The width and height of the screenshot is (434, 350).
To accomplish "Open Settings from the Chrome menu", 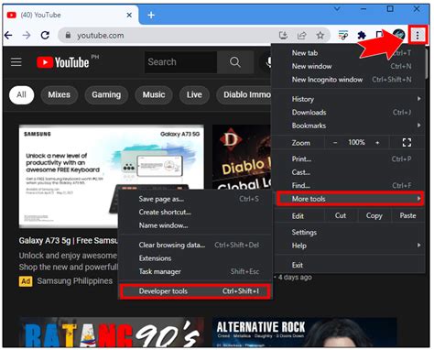I will pos(348,232).
